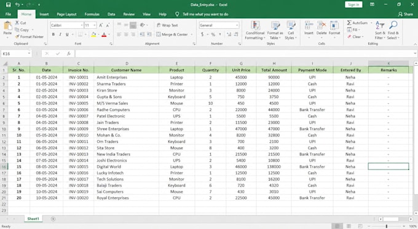Open the Fill dropdown
This screenshot has height=229, width=418.
pos(353,30)
